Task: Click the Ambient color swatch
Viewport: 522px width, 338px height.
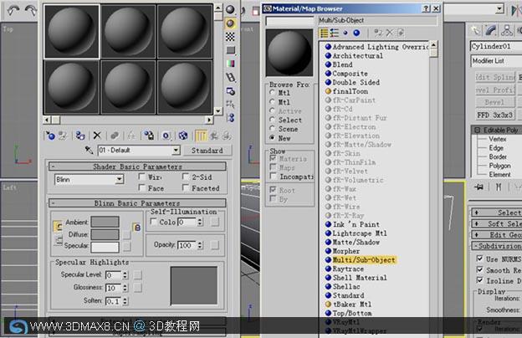Action: point(105,222)
